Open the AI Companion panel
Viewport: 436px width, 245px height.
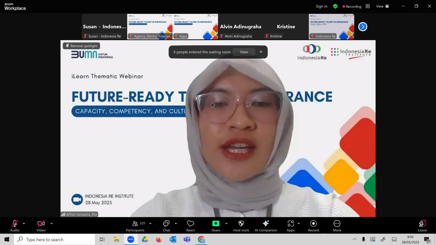tap(266, 226)
